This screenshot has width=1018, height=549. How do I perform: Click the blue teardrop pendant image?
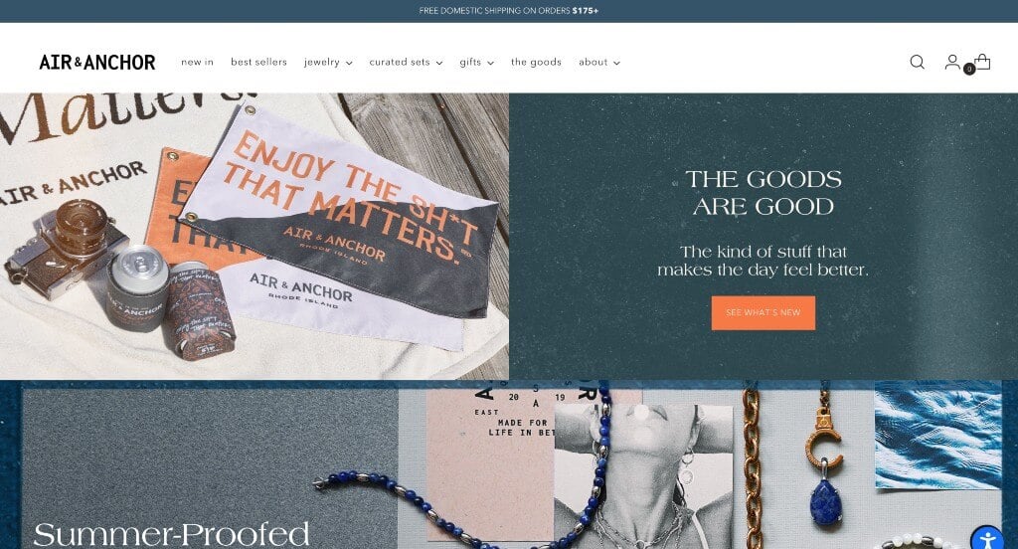(x=826, y=501)
